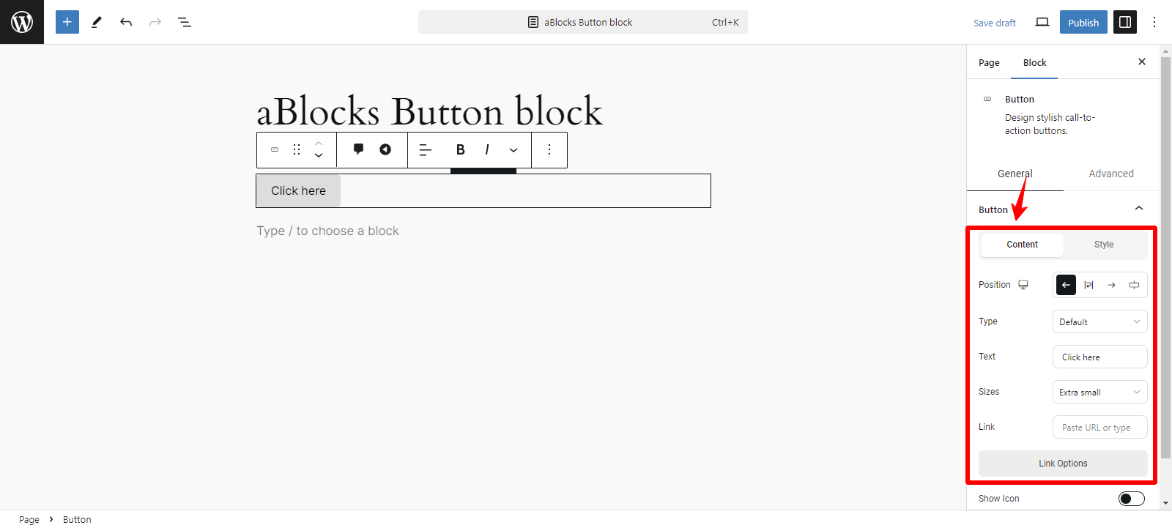This screenshot has width=1172, height=528.
Task: Open more formatting options chevron
Action: (513, 149)
